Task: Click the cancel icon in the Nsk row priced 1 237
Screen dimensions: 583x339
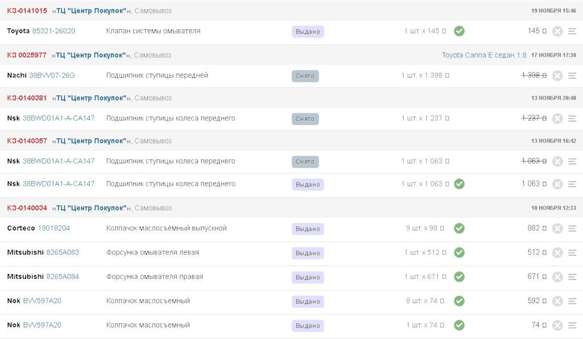Action: pos(557,118)
